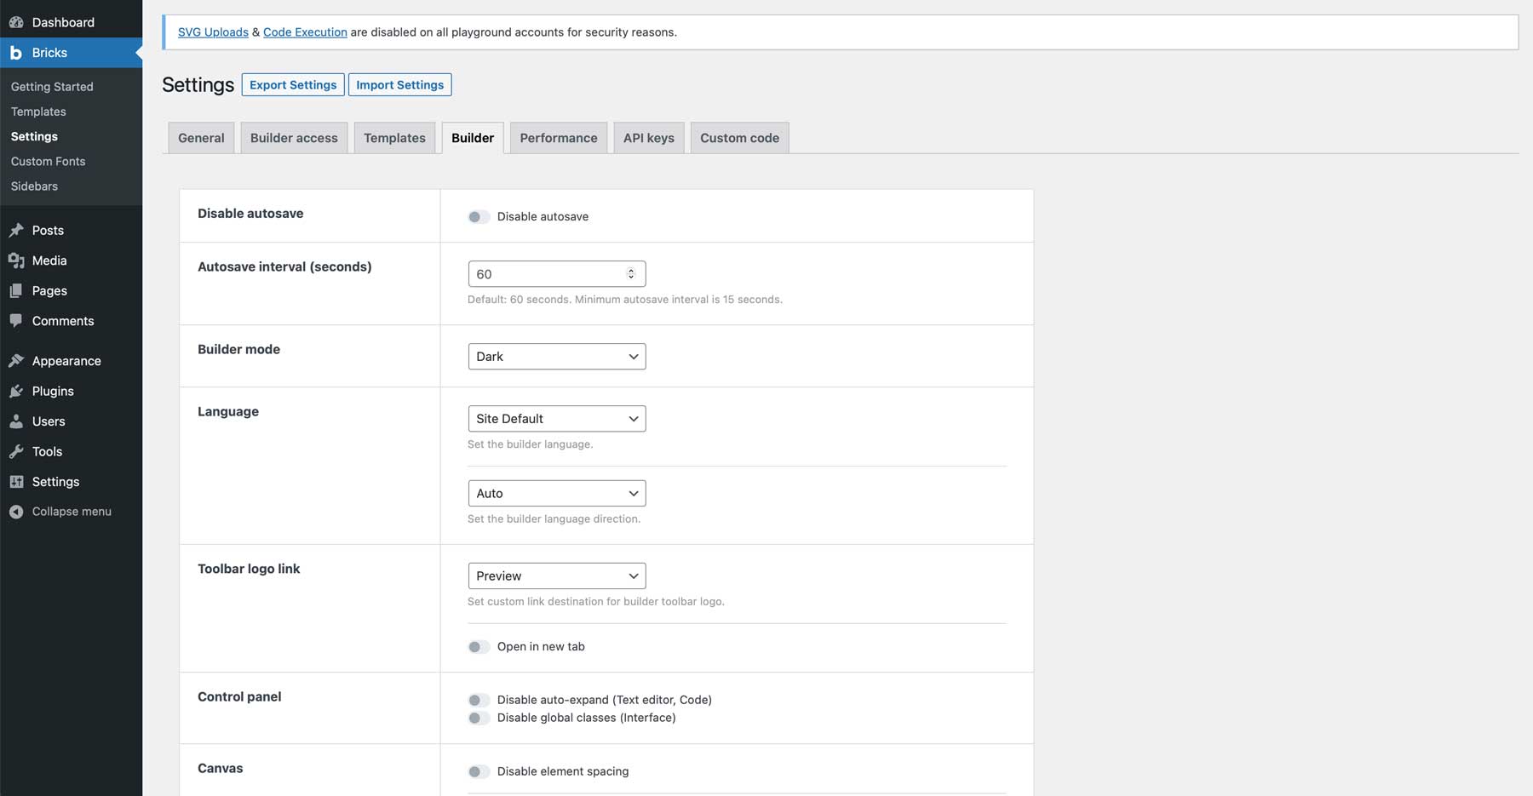Open the Custom code tab

[x=739, y=137]
